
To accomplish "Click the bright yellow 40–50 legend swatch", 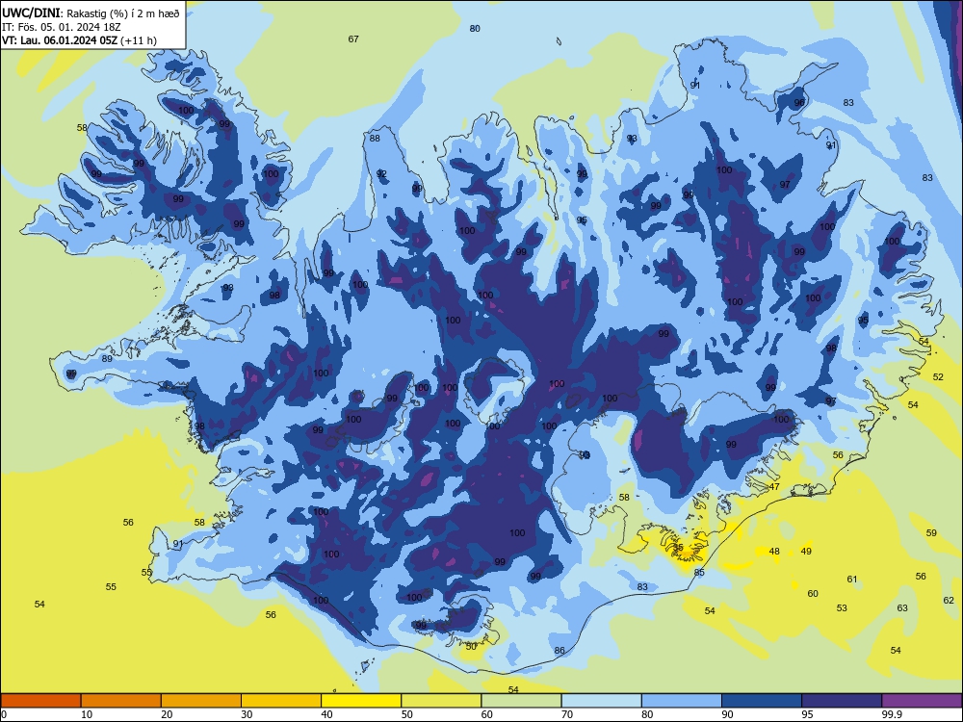I will 361,701.
